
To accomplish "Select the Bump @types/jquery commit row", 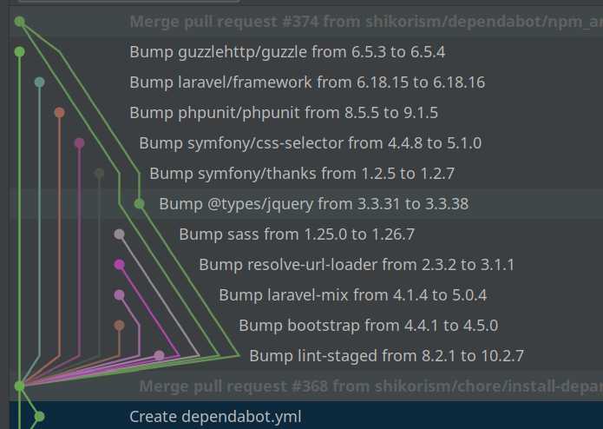I will tap(313, 204).
